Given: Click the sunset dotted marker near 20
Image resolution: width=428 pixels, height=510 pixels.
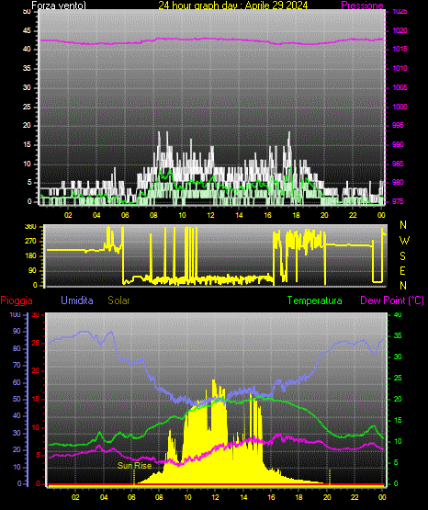Looking at the screenshot, I should click(x=330, y=477).
